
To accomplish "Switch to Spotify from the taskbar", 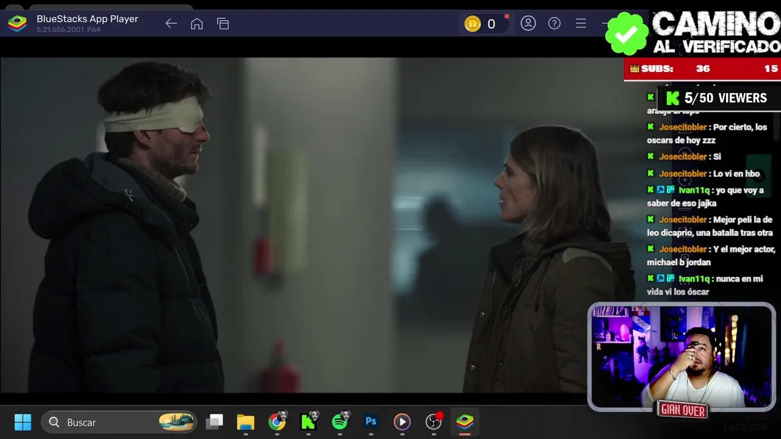I will (x=340, y=422).
